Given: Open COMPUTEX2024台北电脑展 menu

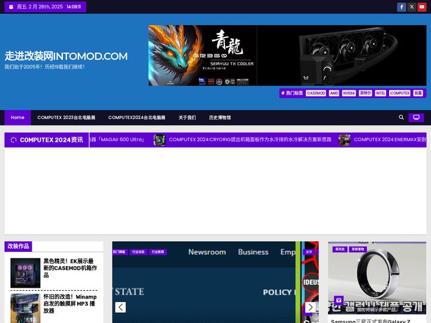Looking at the screenshot, I should click(x=136, y=118).
